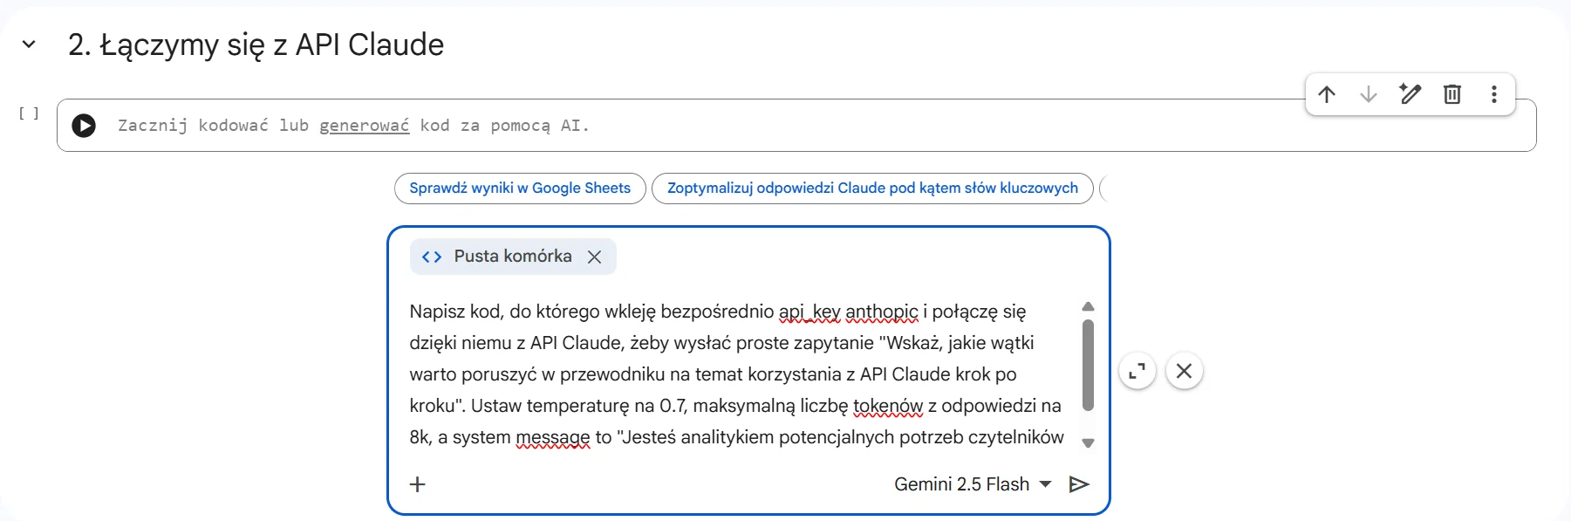Close the AI prompt dialog
Image resolution: width=1571 pixels, height=521 pixels.
coord(1185,371)
